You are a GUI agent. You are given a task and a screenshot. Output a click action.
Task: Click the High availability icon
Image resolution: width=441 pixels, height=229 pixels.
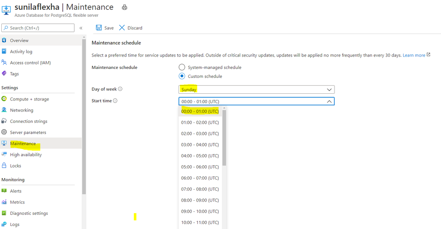coord(4,154)
